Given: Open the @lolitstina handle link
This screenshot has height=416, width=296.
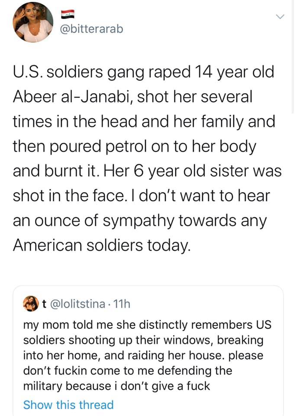Looking at the screenshot, I should pyautogui.click(x=77, y=303).
